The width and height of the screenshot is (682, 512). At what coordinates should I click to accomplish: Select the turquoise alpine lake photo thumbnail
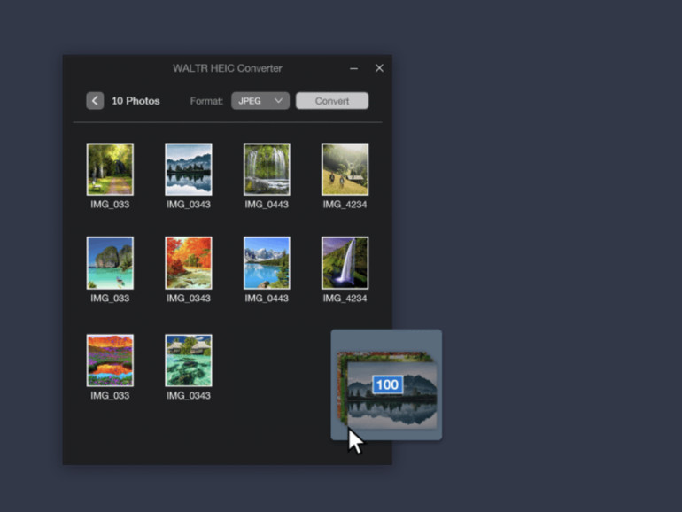coord(267,263)
